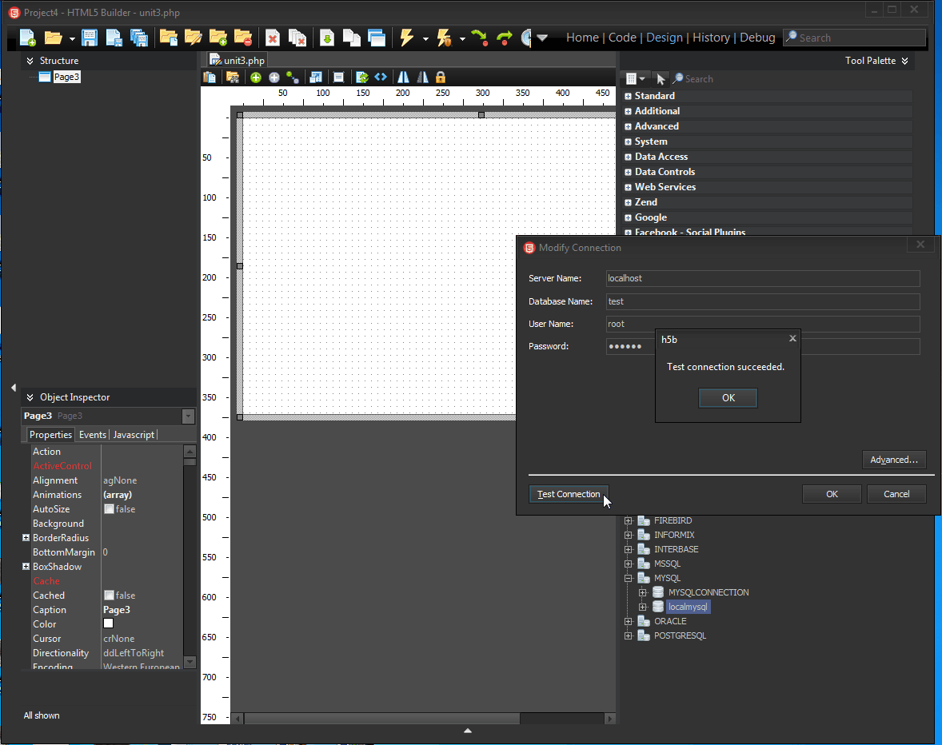The image size is (942, 745).
Task: Click the Server Name input field
Action: point(763,278)
